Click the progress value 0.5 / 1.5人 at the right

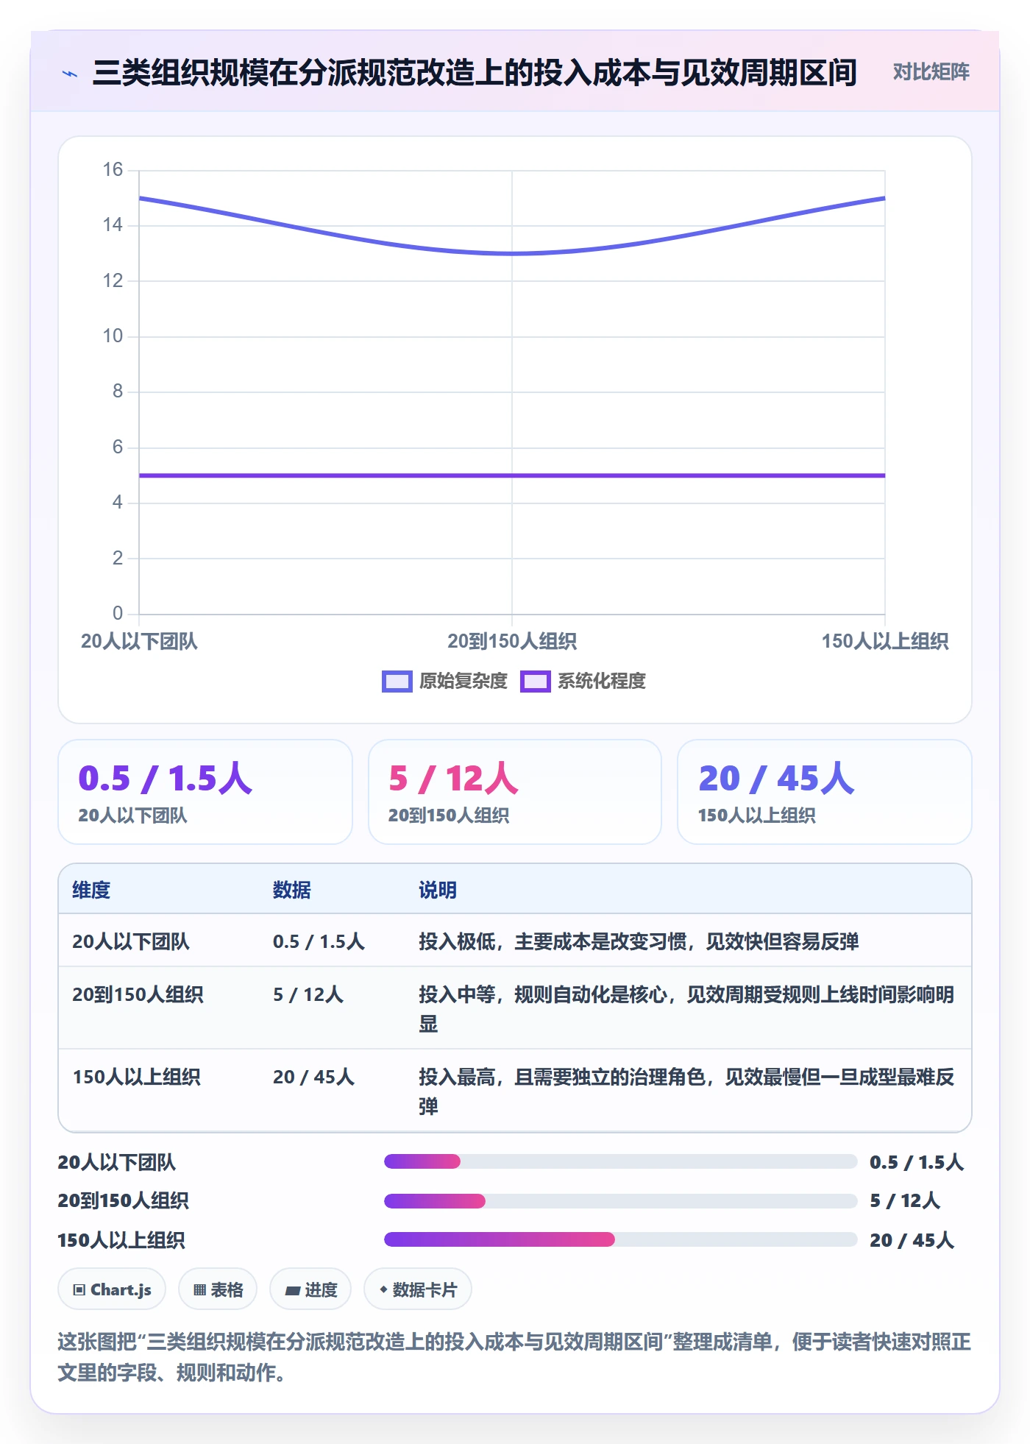(x=917, y=1162)
